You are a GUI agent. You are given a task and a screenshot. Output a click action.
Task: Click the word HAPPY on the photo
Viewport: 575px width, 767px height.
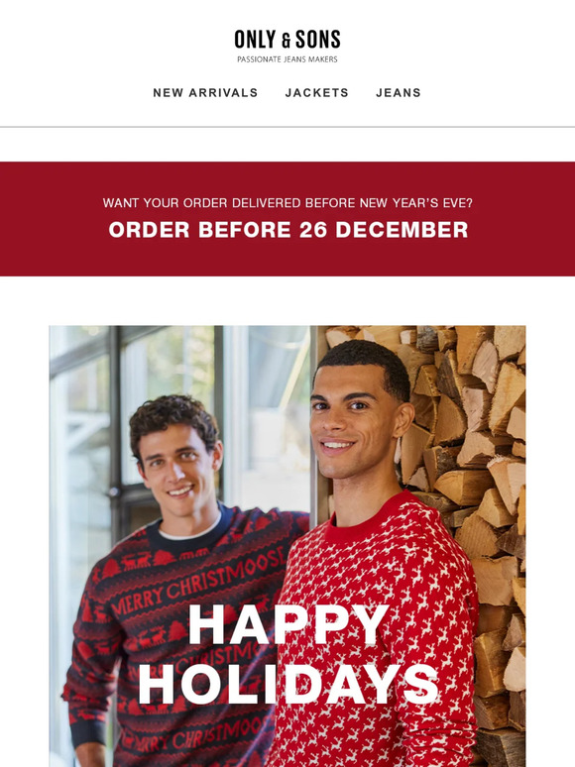(288, 624)
